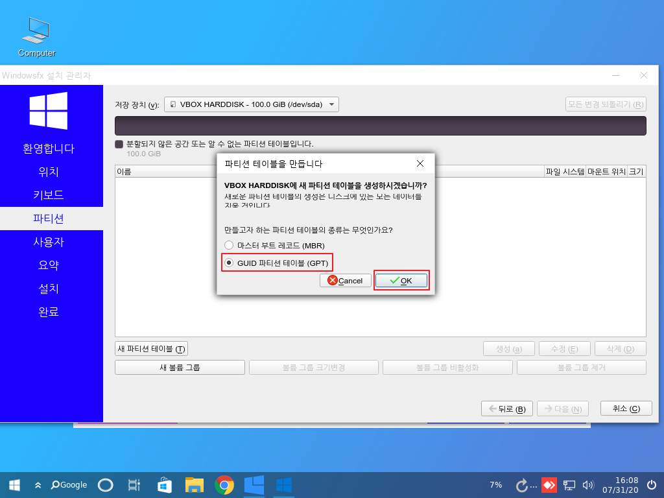Viewport: 664px width, 498px height.
Task: Click the 크기 column header
Action: [637, 171]
